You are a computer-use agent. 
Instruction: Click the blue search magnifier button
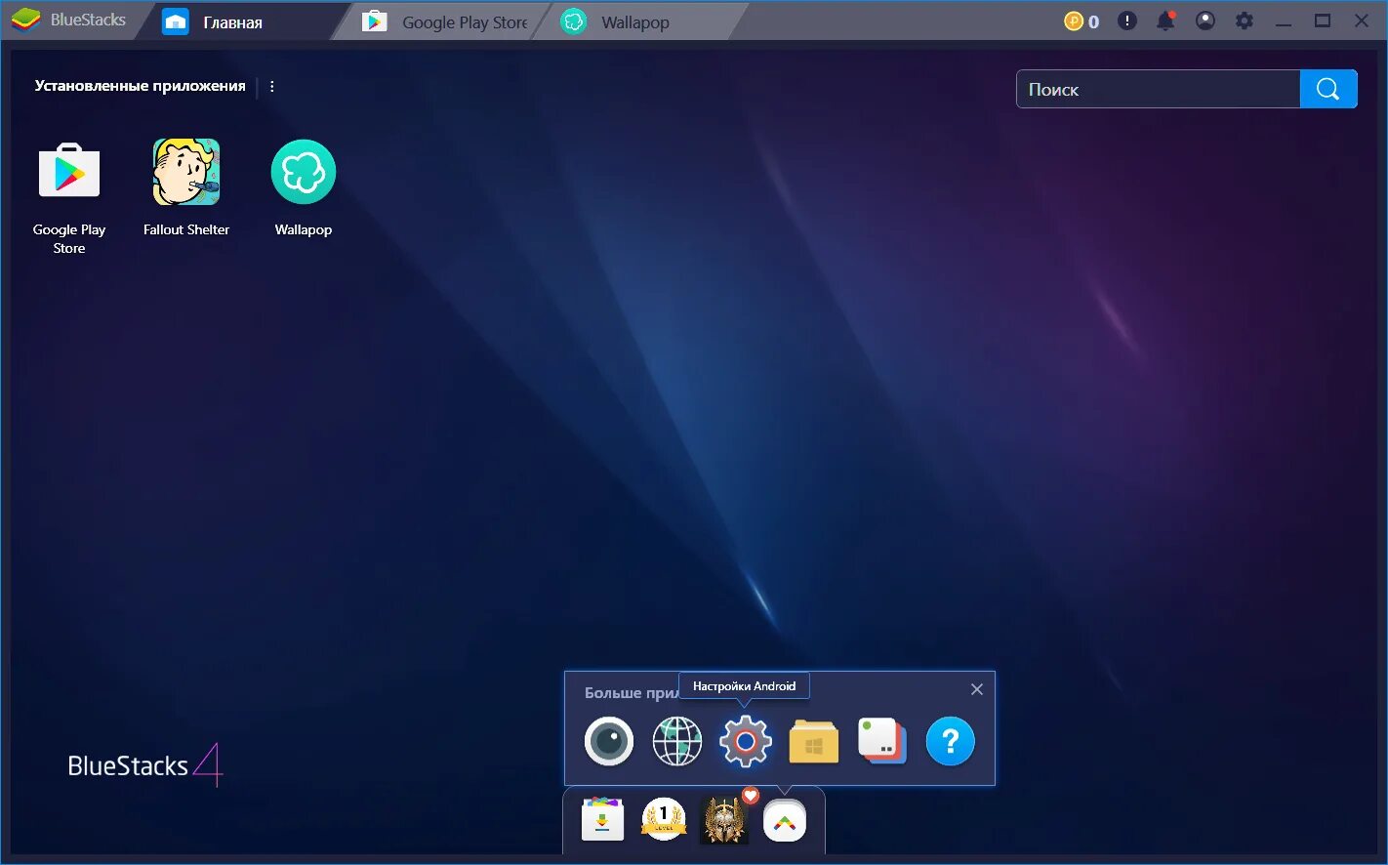coord(1327,89)
